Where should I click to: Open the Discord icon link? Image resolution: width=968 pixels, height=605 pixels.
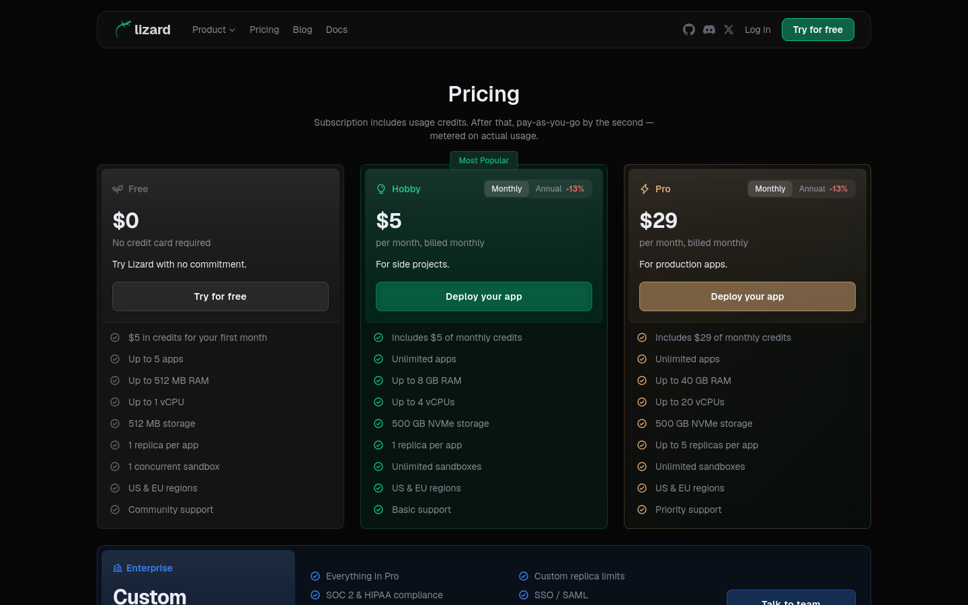(x=709, y=30)
